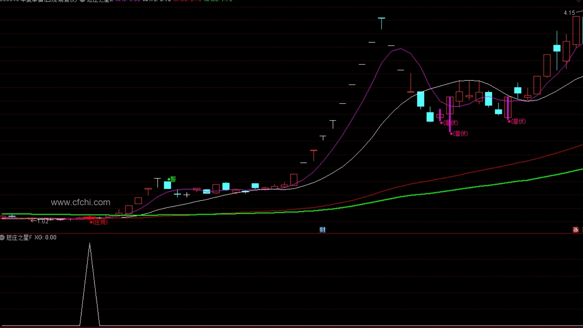Click the XG: 0.00 indicator value
The image size is (583, 328).
45,237
